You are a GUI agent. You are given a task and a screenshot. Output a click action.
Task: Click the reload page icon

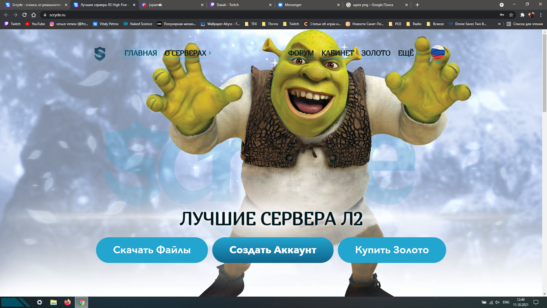tap(25, 15)
